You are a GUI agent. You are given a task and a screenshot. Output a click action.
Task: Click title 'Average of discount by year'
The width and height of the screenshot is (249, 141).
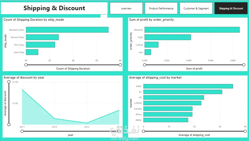pyautogui.click(x=24, y=77)
